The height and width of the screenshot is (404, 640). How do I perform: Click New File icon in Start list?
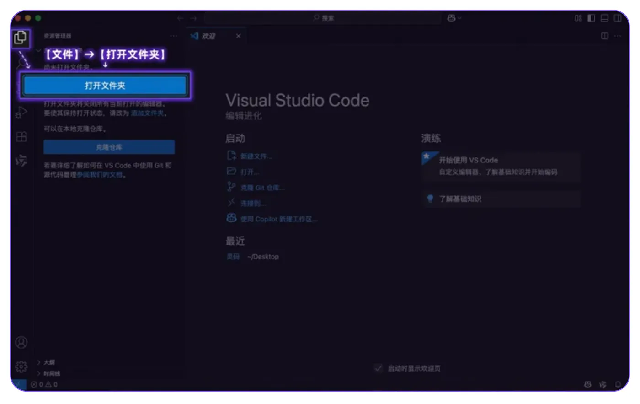(231, 156)
